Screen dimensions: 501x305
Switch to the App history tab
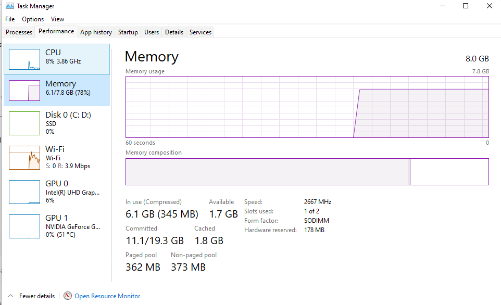pos(96,32)
